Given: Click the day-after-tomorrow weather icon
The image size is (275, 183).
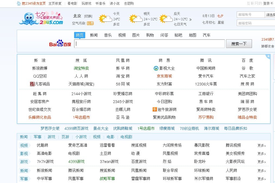Looking at the screenshot, I should [x=166, y=19].
